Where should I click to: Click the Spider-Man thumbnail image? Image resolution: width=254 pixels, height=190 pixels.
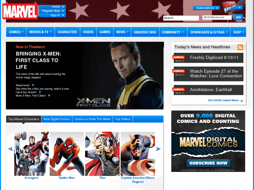pyautogui.click(x=67, y=154)
